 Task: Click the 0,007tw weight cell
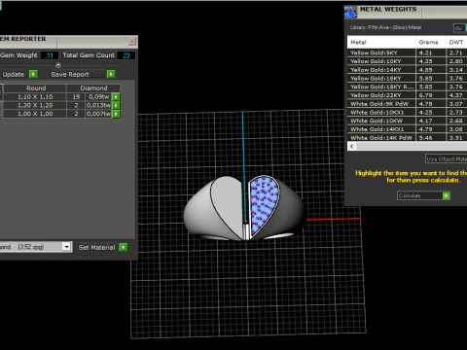click(98, 114)
